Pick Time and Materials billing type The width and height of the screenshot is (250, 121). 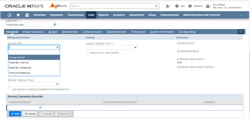click(x=34, y=73)
